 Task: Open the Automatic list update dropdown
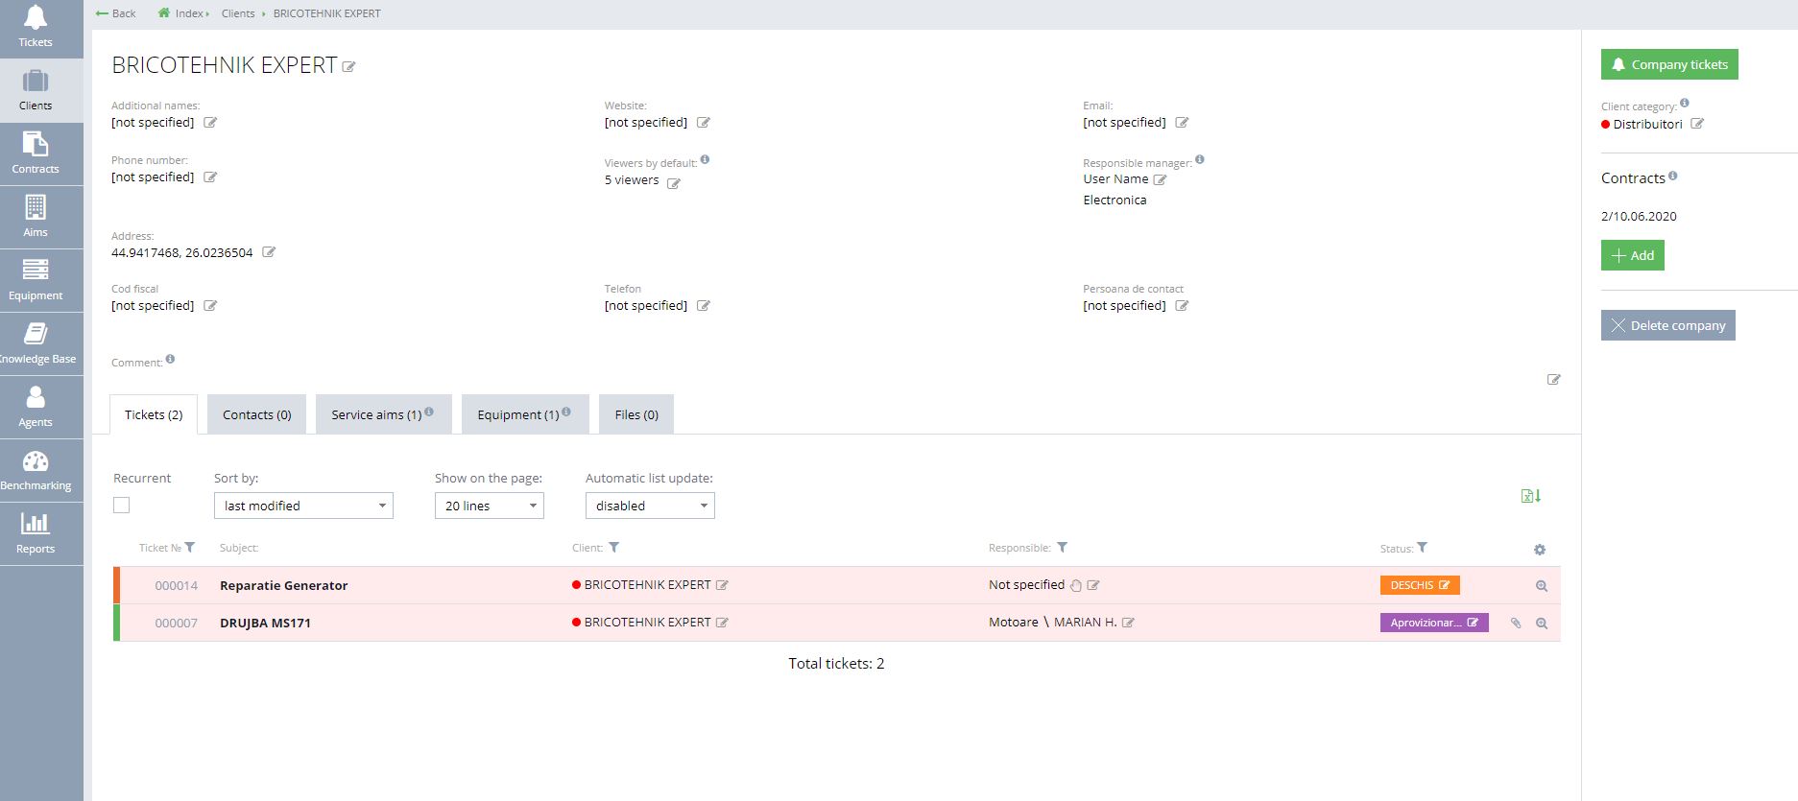click(650, 506)
